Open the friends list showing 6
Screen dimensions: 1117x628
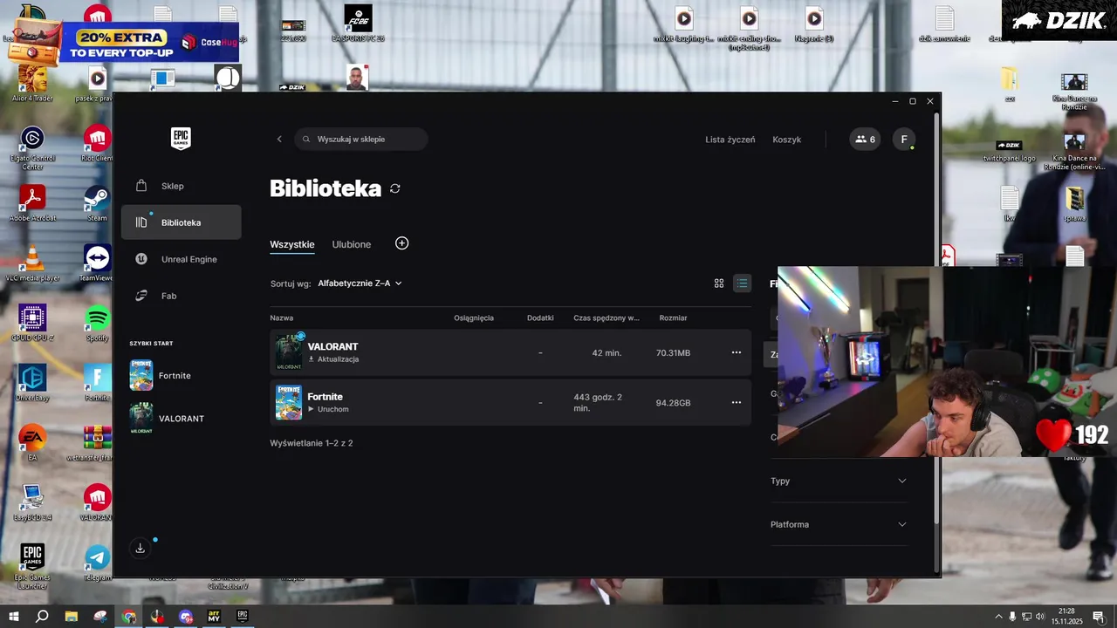[x=865, y=140]
